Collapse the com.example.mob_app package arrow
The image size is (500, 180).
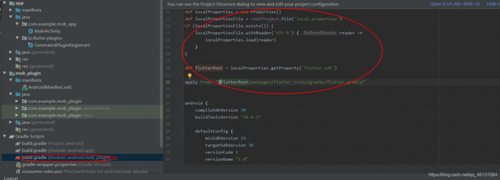point(18,24)
